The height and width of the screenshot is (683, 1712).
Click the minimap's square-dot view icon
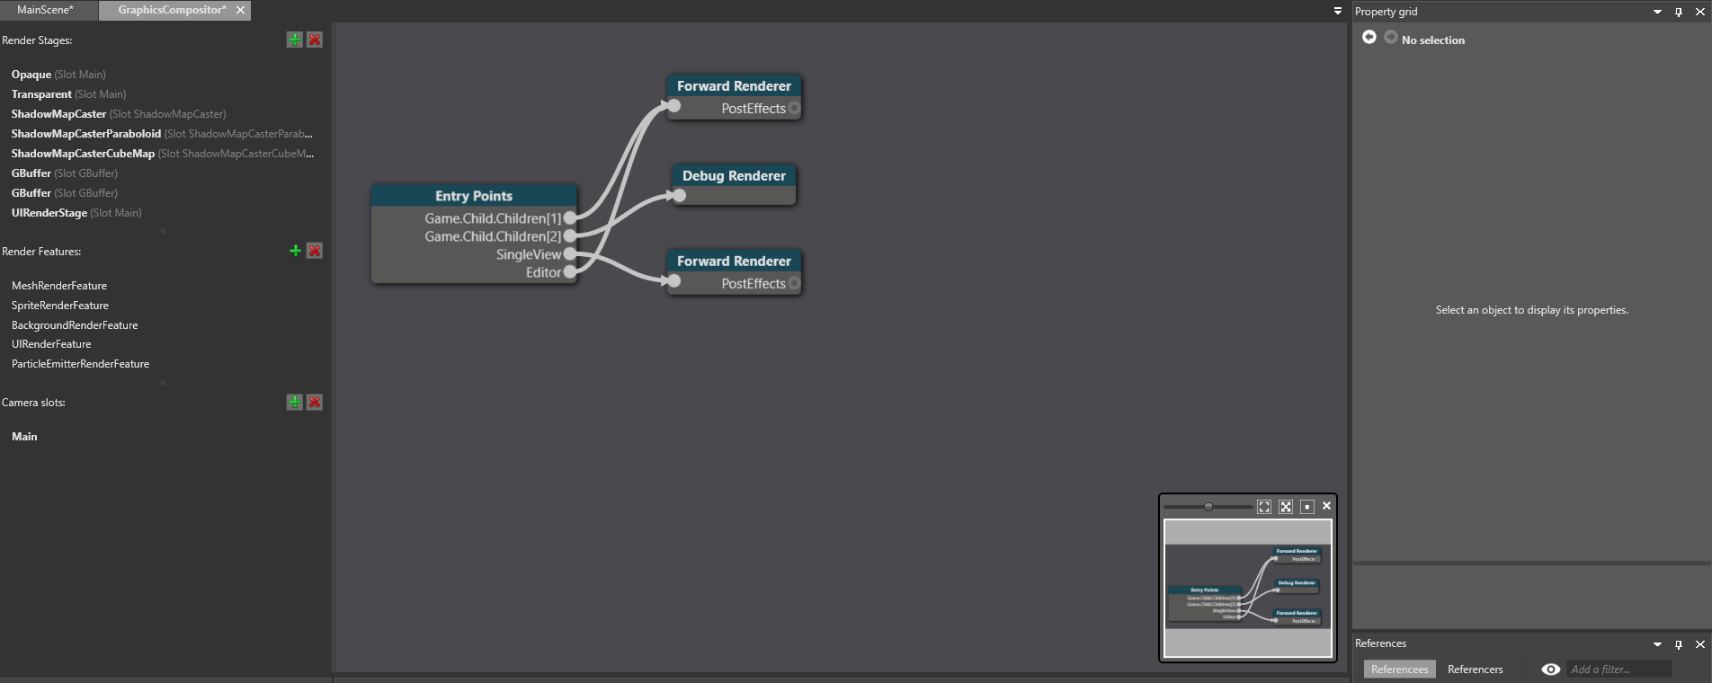coord(1307,507)
